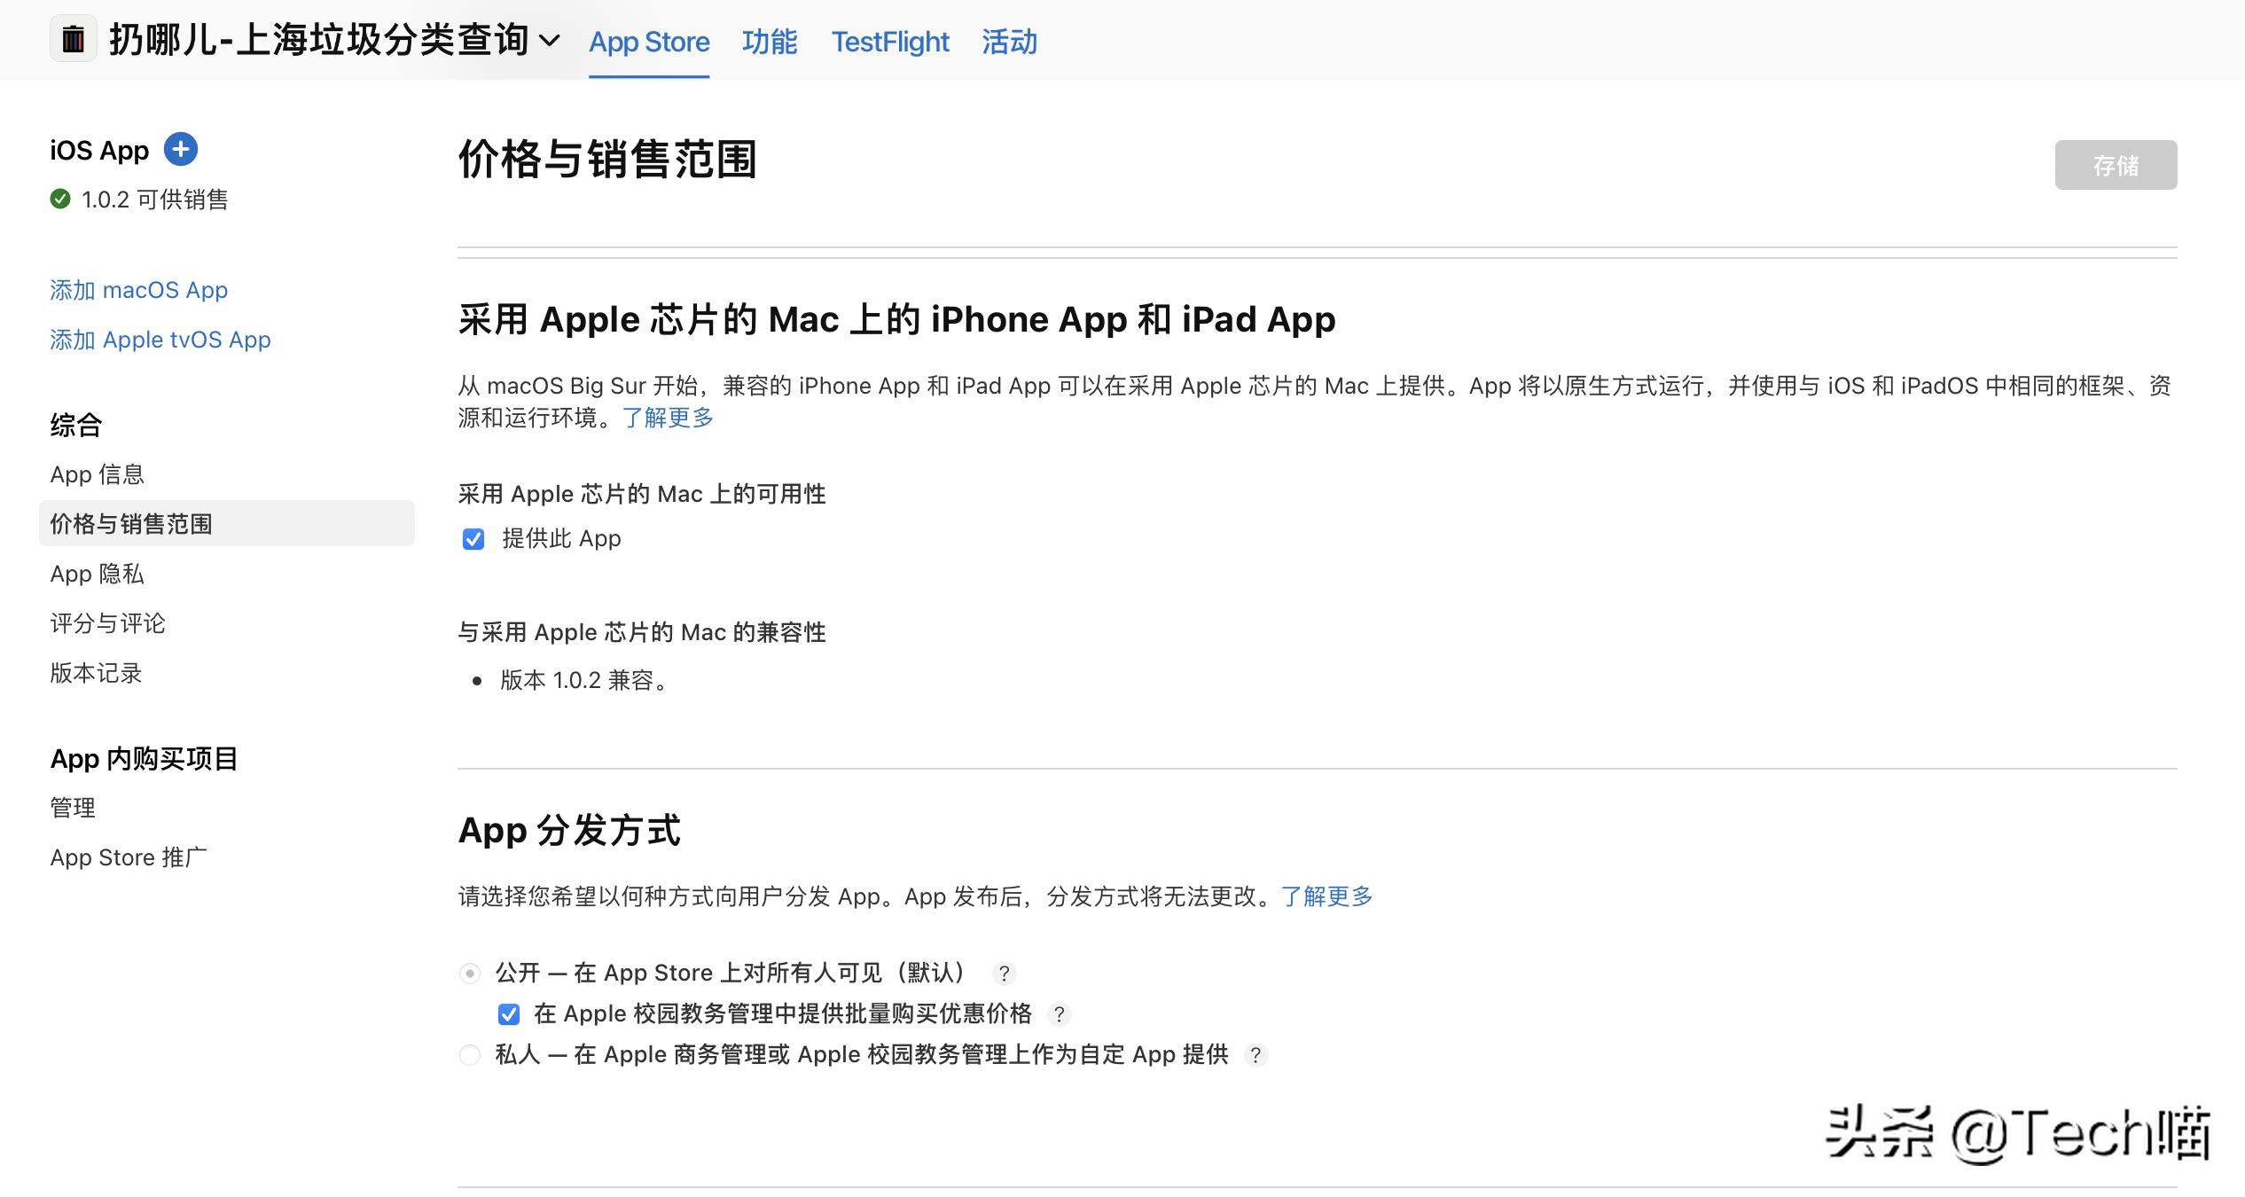Click 添加 macOS App link
The width and height of the screenshot is (2245, 1197).
pos(138,290)
